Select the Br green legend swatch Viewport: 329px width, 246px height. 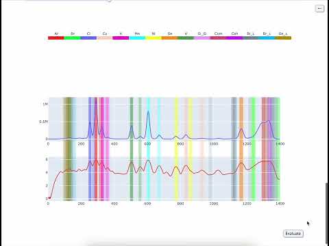[x=72, y=38]
